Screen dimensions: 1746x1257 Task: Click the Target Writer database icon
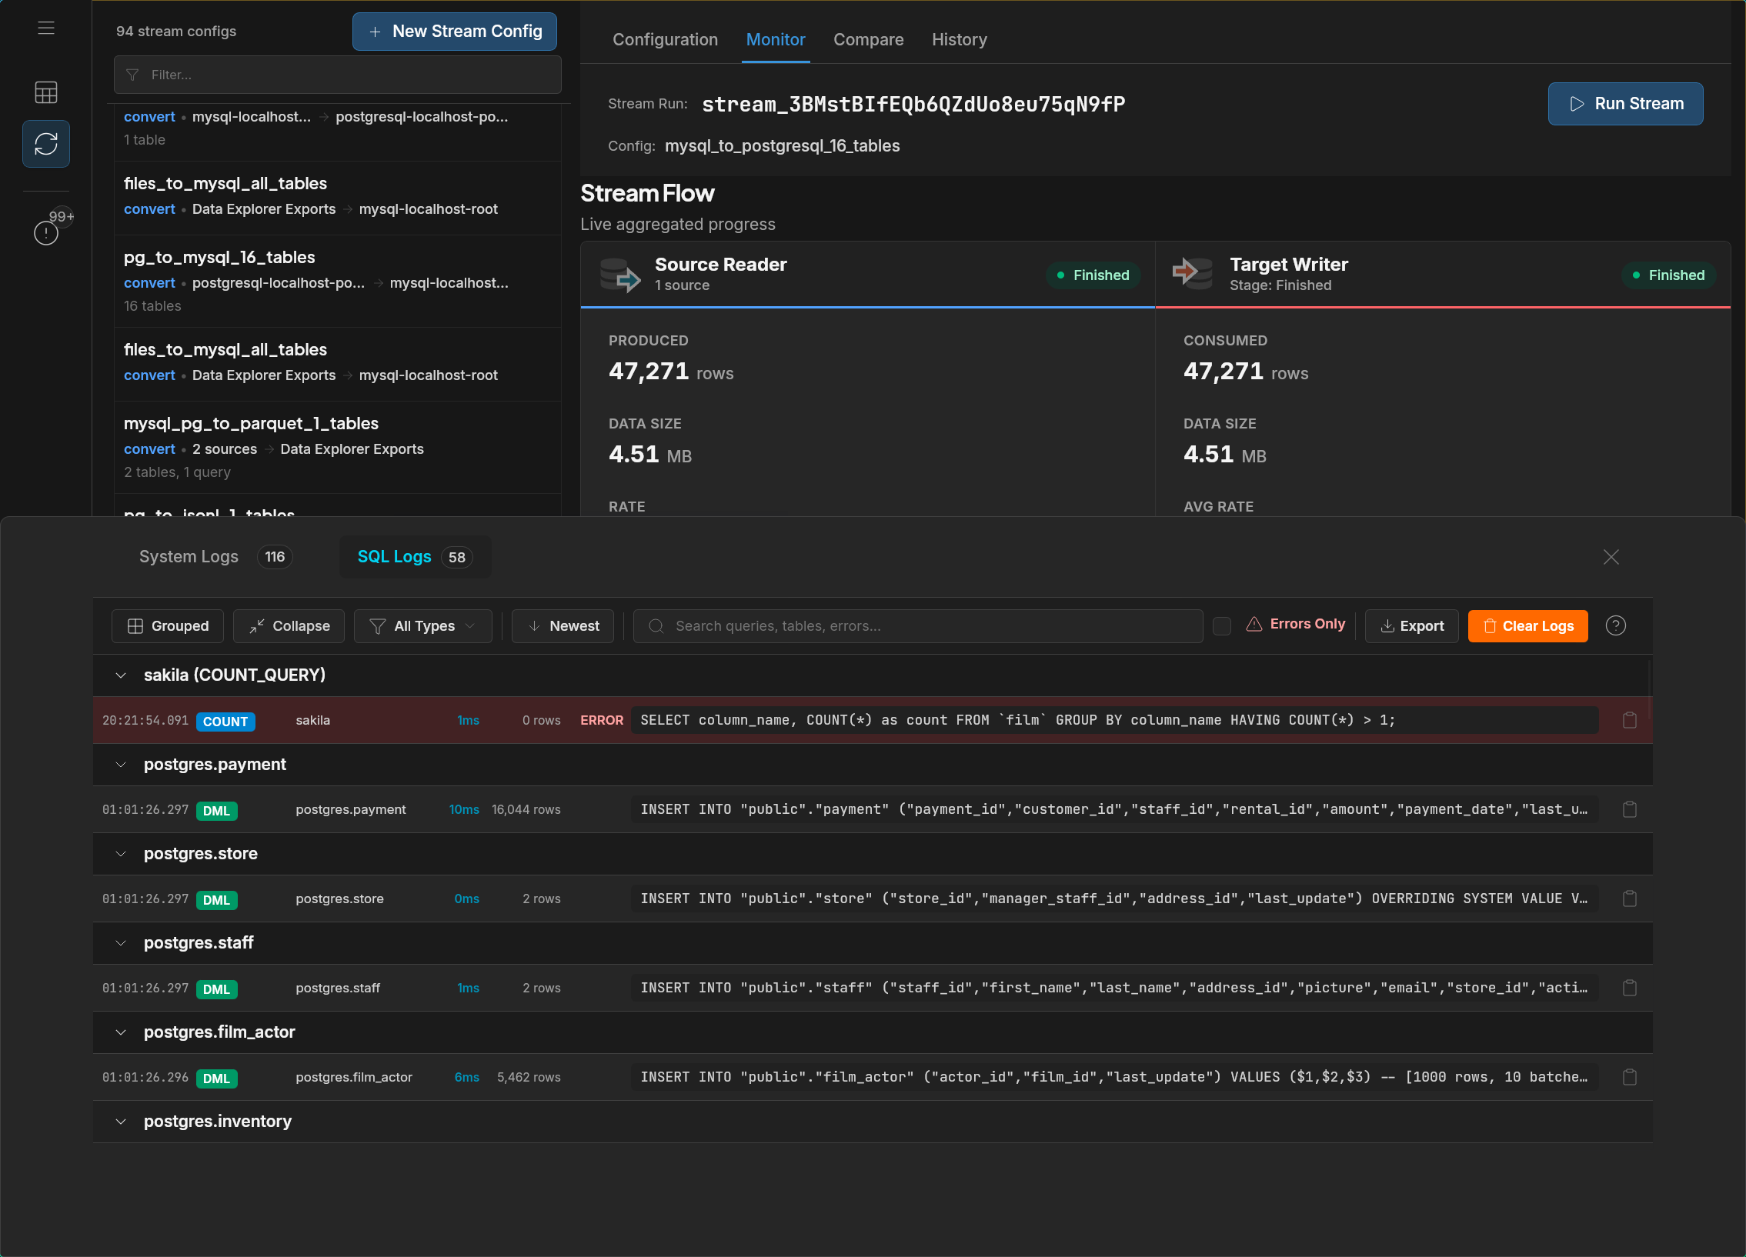(1193, 272)
